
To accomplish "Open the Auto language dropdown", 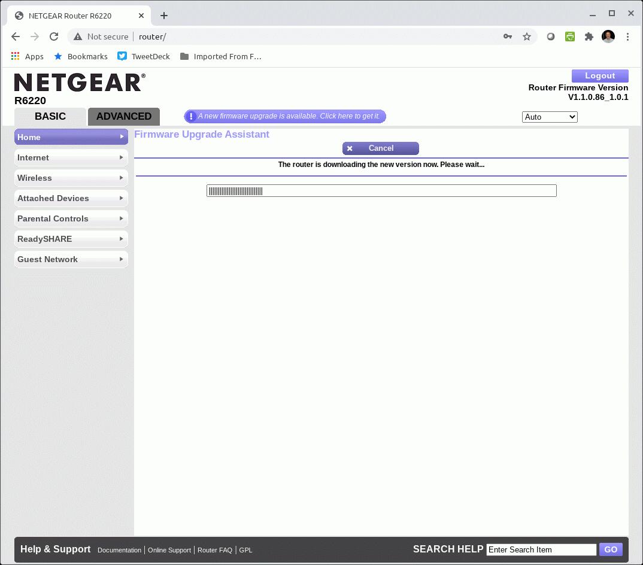I will 550,117.
